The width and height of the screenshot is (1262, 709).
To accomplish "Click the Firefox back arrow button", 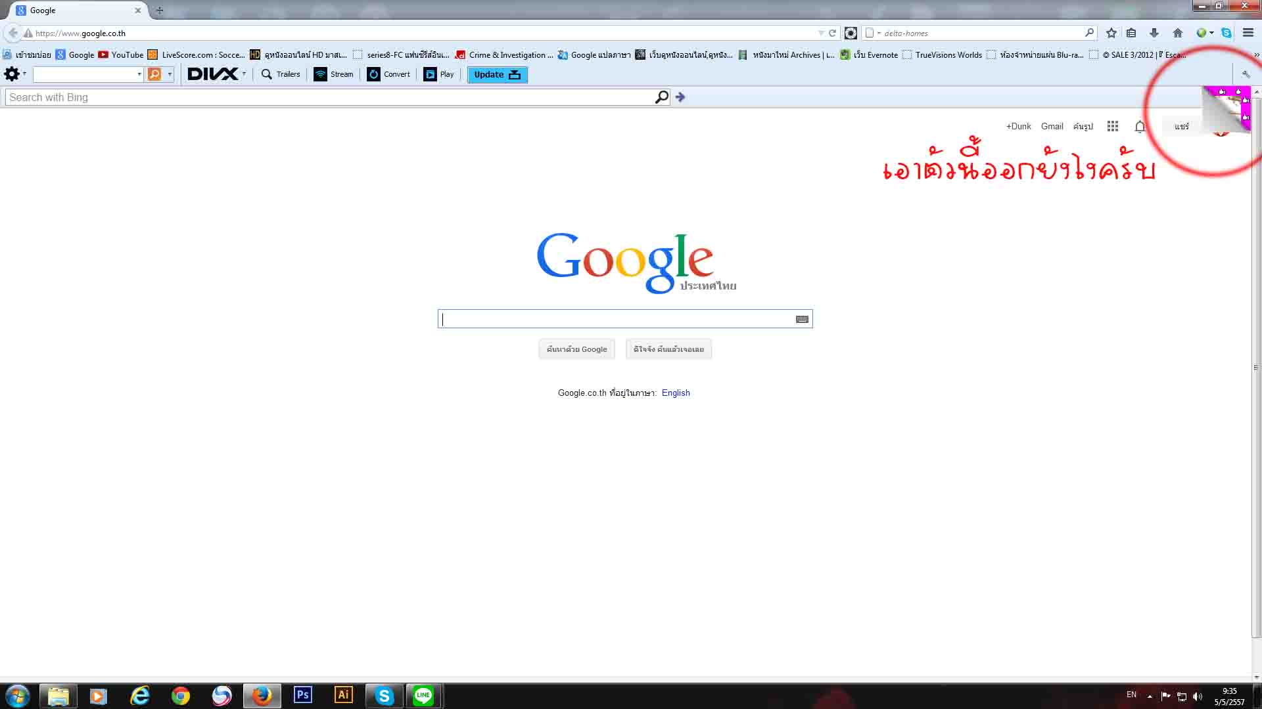I will click(x=12, y=33).
